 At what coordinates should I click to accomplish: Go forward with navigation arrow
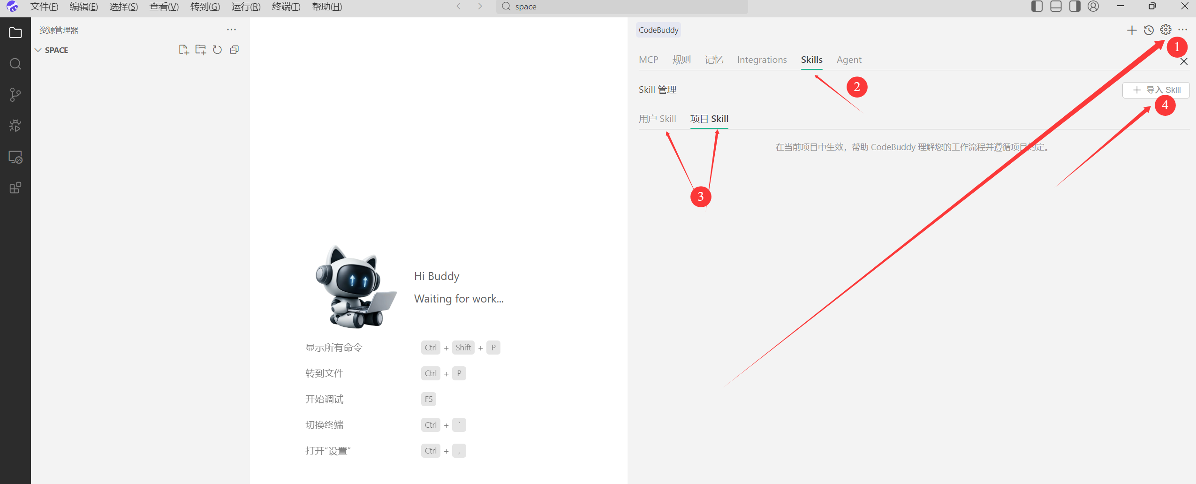(480, 6)
